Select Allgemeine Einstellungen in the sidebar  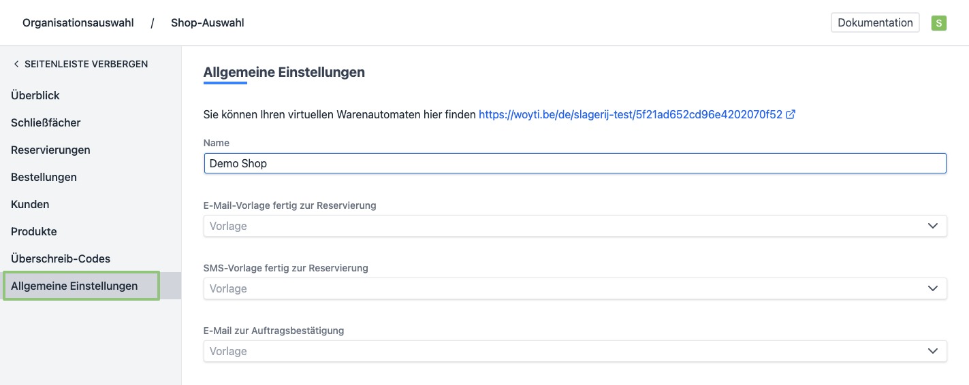point(74,286)
